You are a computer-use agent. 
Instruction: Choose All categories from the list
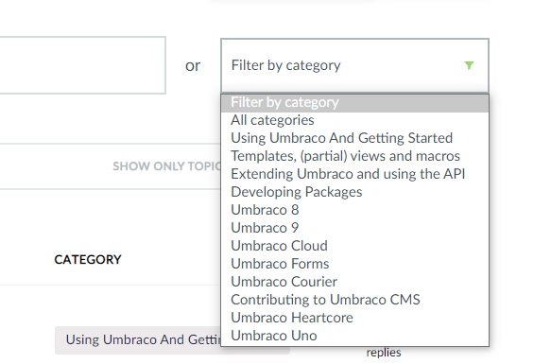pyautogui.click(x=354, y=120)
